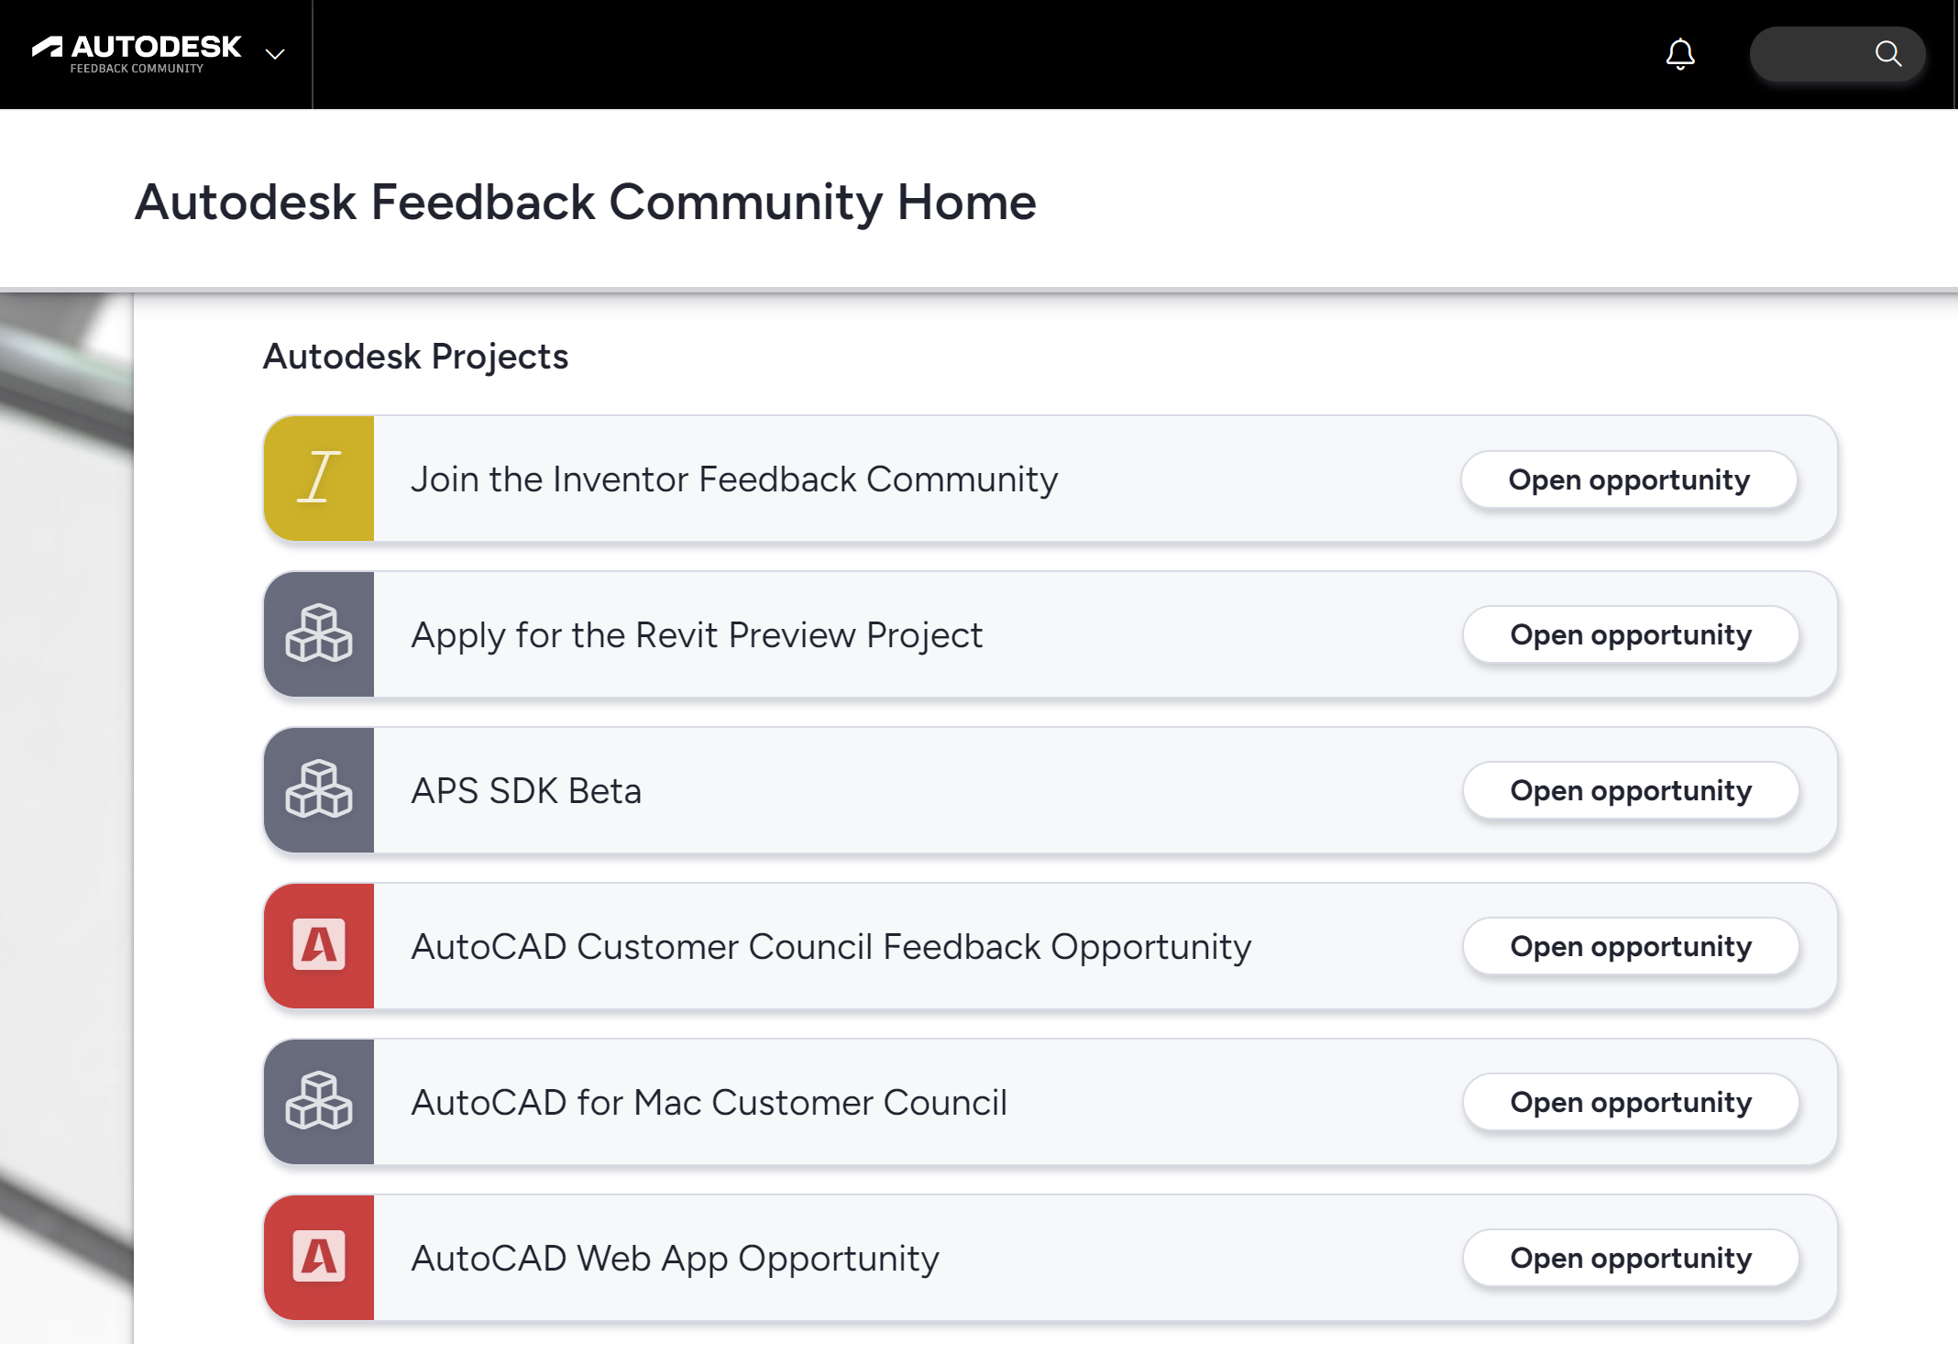Click the APS SDK Beta cubes icon

coord(319,790)
